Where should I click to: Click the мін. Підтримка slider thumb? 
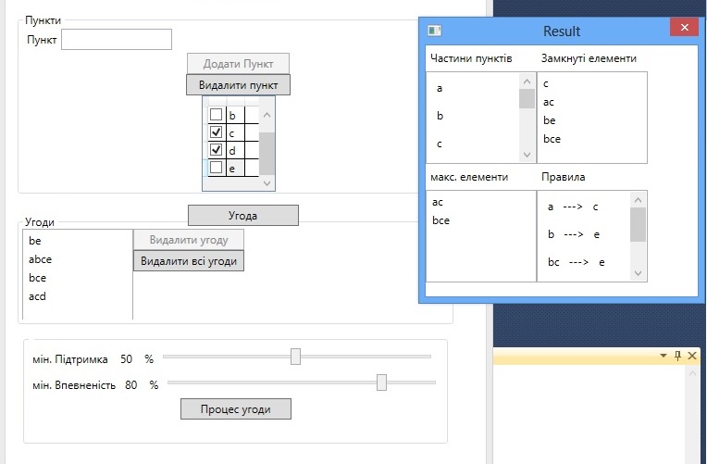click(295, 357)
